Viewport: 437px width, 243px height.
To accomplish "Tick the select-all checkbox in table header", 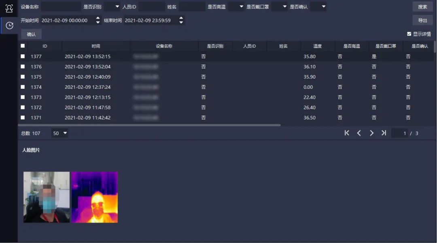I will 23,46.
